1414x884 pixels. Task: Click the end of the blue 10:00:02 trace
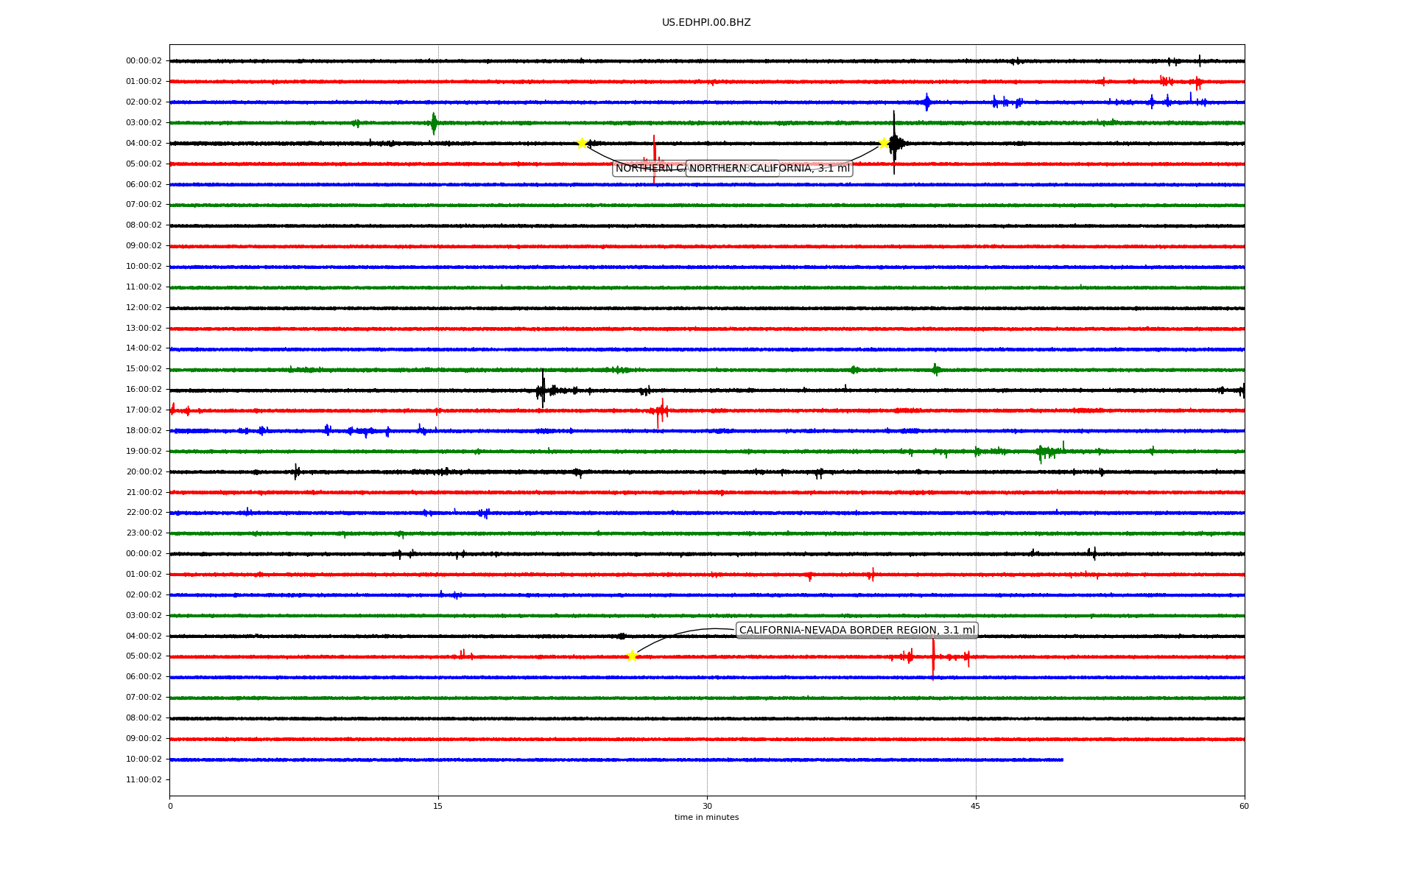click(1062, 760)
